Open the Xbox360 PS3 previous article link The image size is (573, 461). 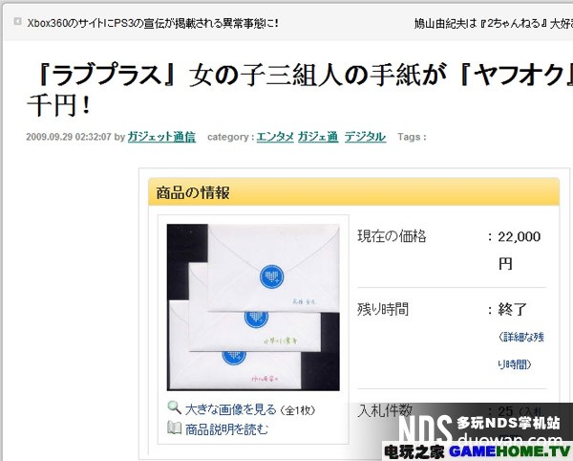click(x=153, y=23)
